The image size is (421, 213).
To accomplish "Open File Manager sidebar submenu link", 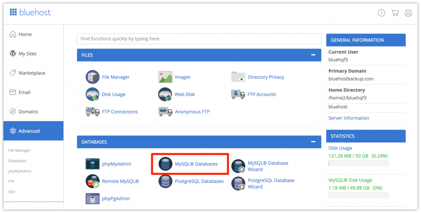I will click(x=19, y=150).
